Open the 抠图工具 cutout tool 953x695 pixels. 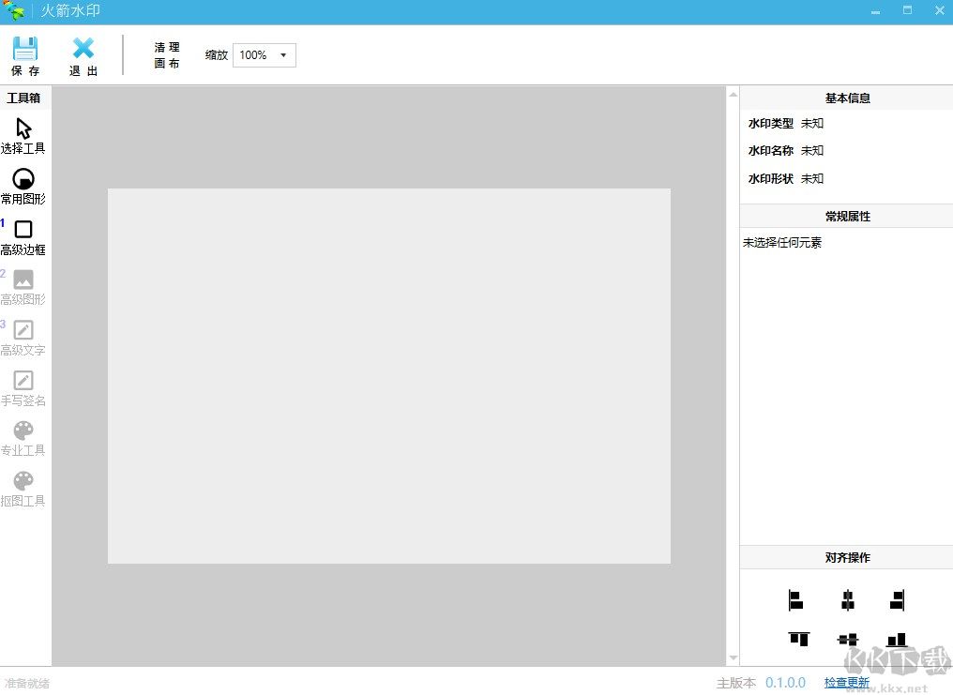pos(23,481)
